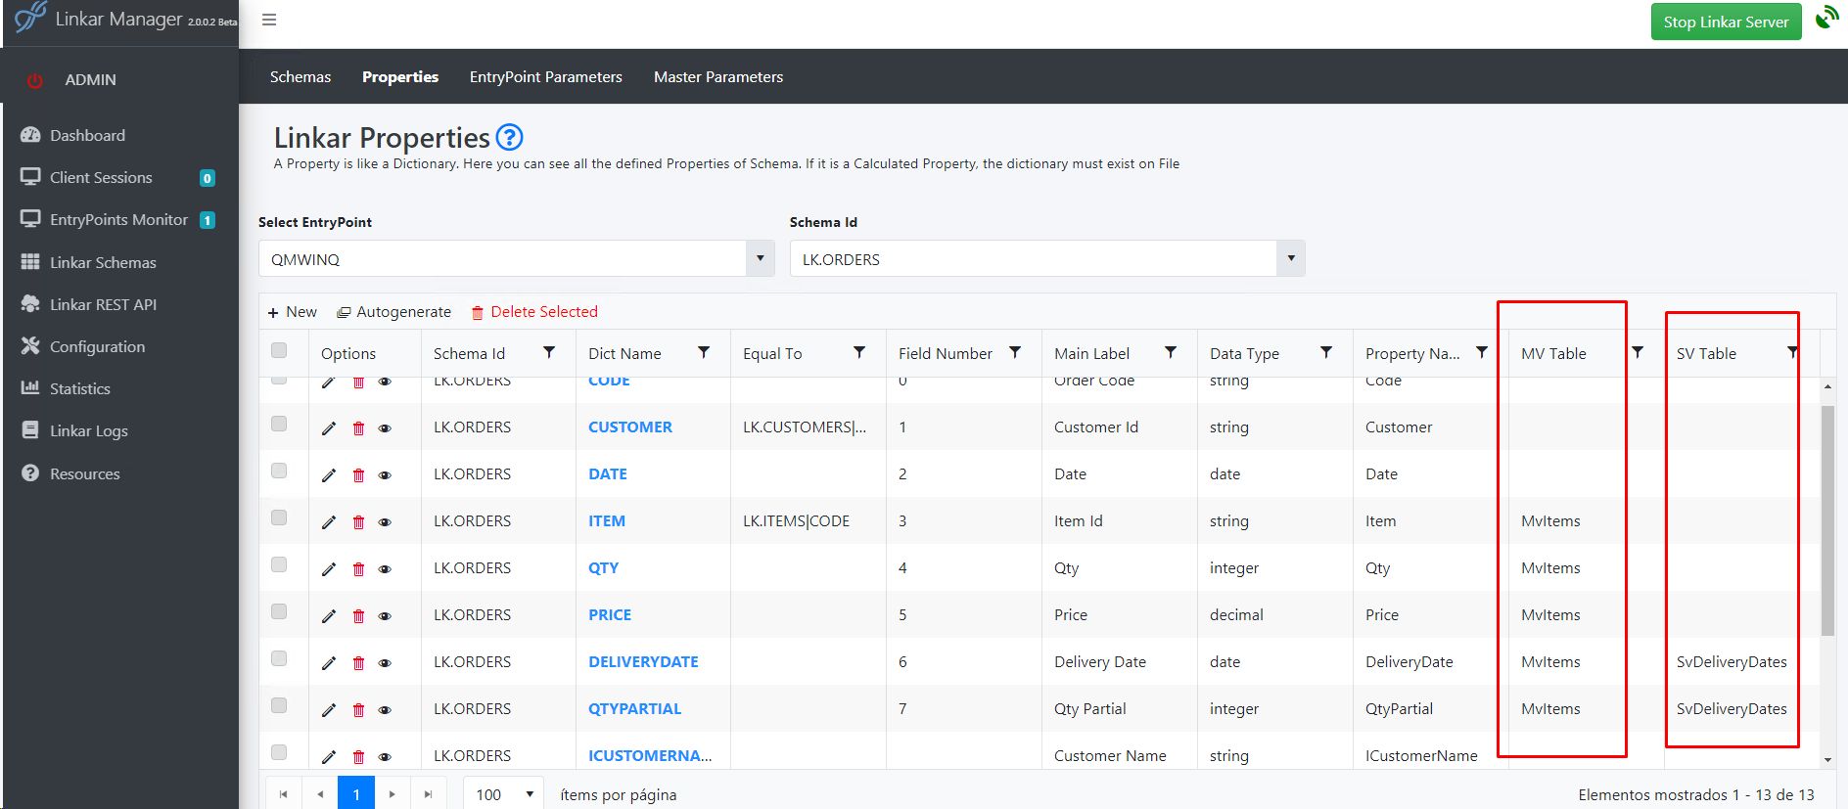Filter the MV Table column
This screenshot has width=1848, height=809.
[x=1638, y=352]
